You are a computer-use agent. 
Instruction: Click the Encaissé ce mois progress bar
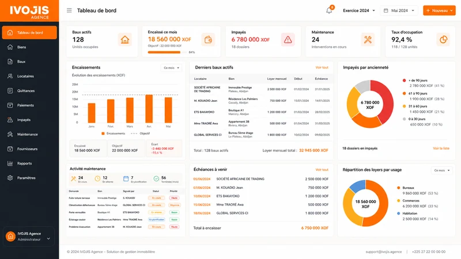coord(167,52)
